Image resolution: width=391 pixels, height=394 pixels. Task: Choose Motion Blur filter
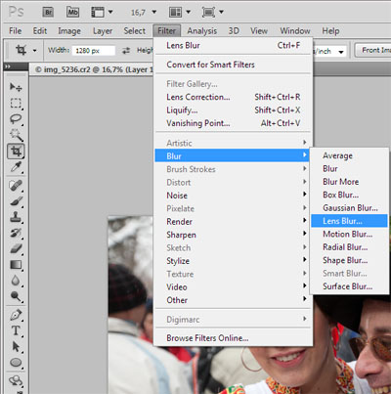[x=349, y=234]
